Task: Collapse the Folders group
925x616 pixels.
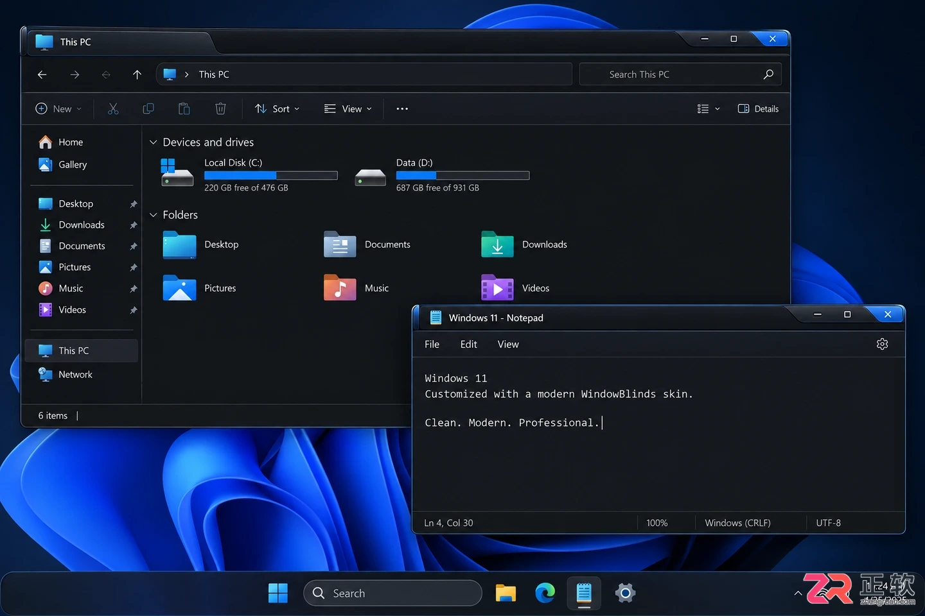Action: click(154, 215)
